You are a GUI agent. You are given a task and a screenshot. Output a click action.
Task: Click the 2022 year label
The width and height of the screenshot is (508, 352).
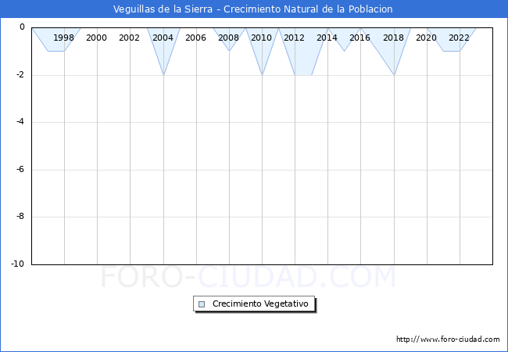click(459, 38)
